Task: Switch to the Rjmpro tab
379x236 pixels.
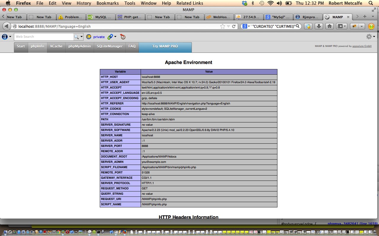Action: click(308, 17)
